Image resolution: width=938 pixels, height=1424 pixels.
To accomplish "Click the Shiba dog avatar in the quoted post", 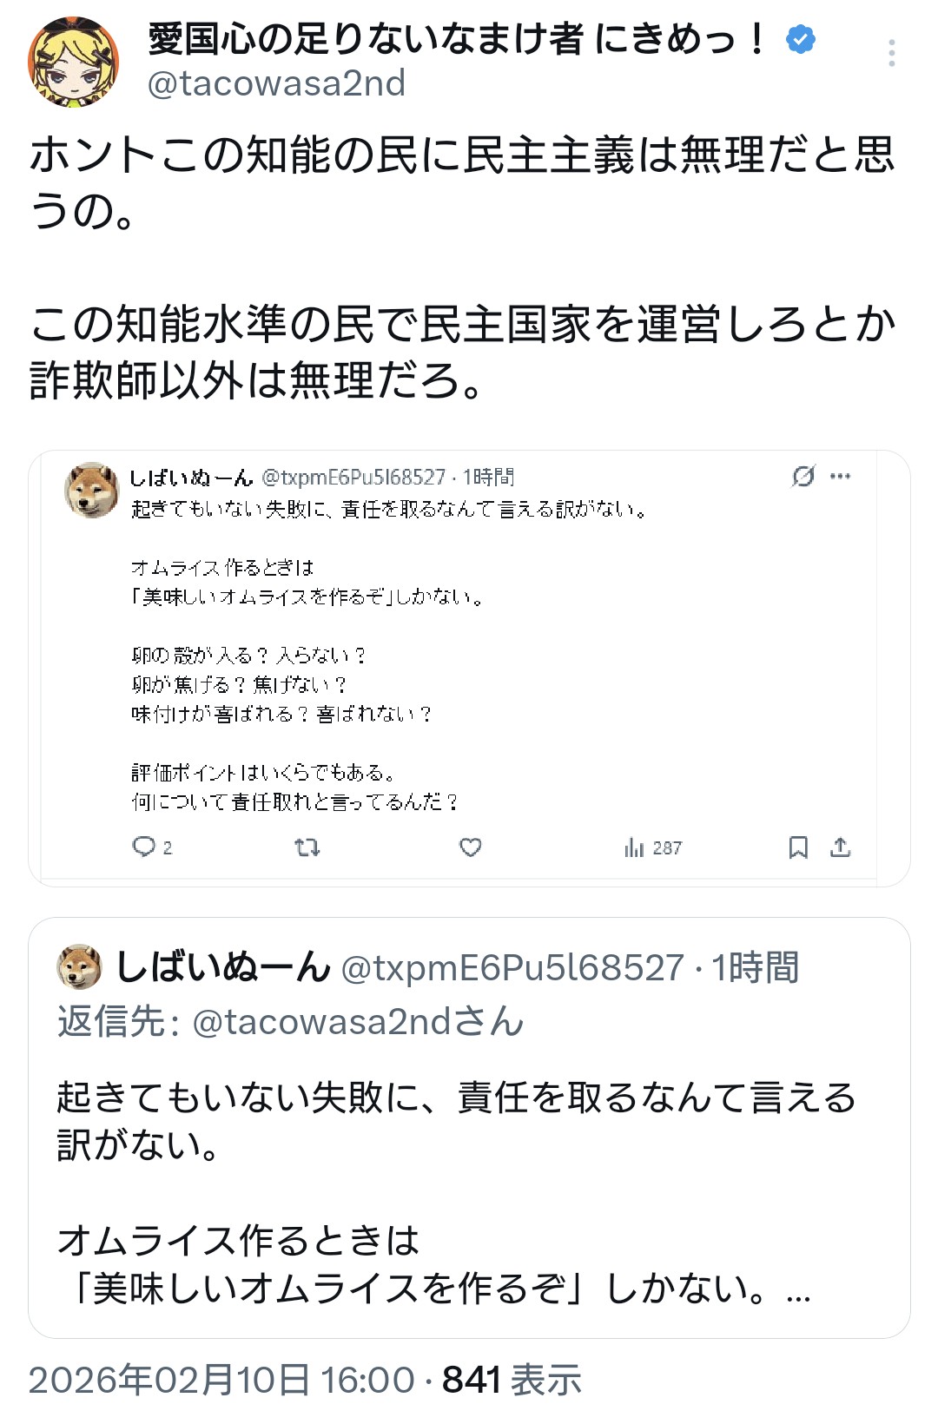I will (79, 966).
